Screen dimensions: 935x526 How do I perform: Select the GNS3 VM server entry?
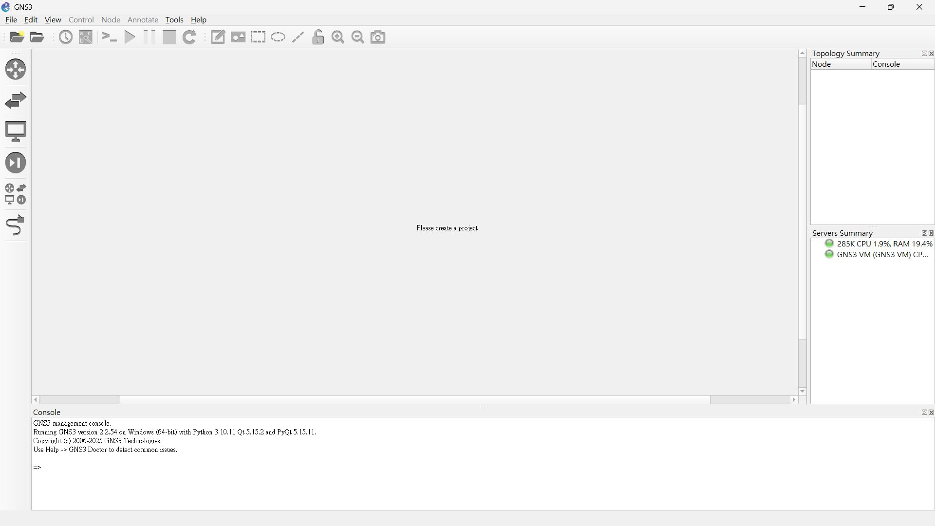tap(881, 255)
